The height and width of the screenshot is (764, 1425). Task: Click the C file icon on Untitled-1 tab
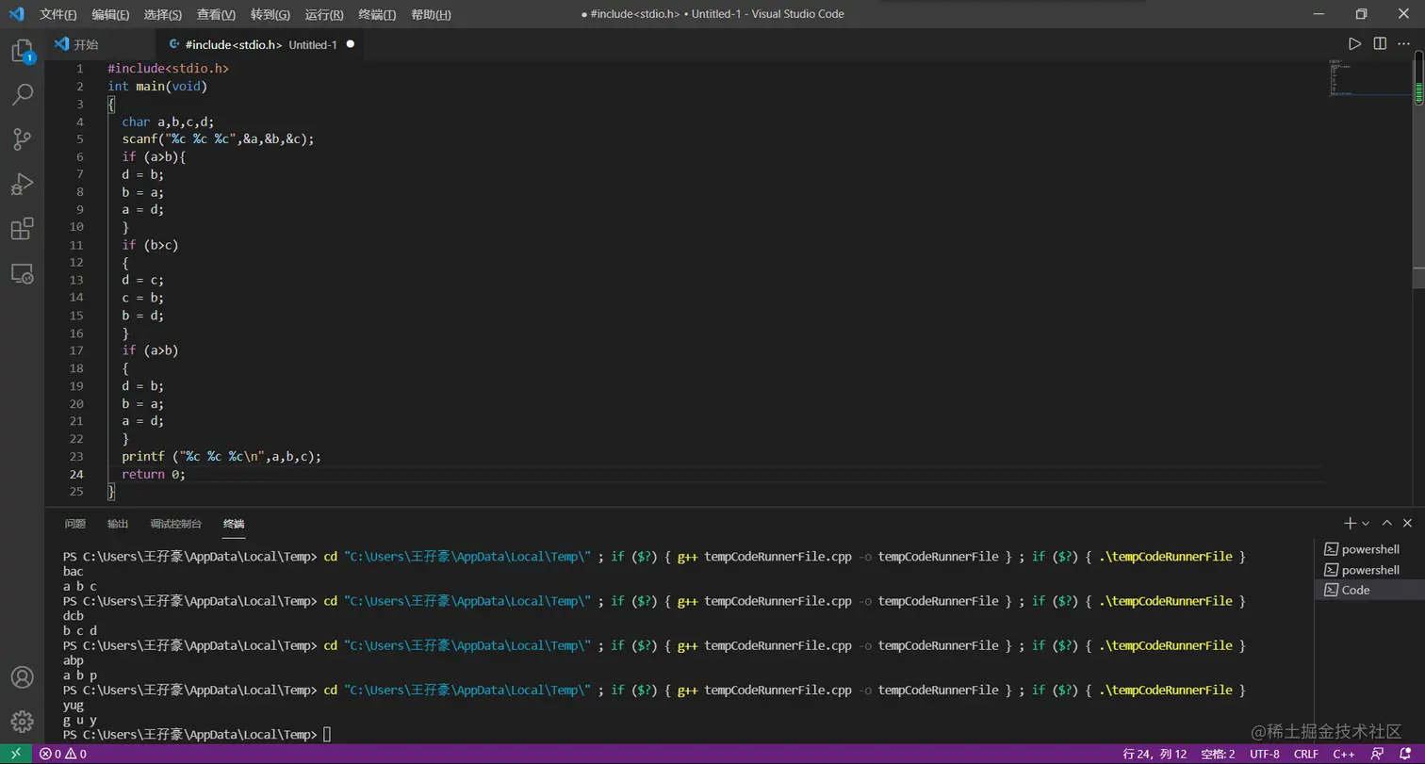pyautogui.click(x=174, y=44)
